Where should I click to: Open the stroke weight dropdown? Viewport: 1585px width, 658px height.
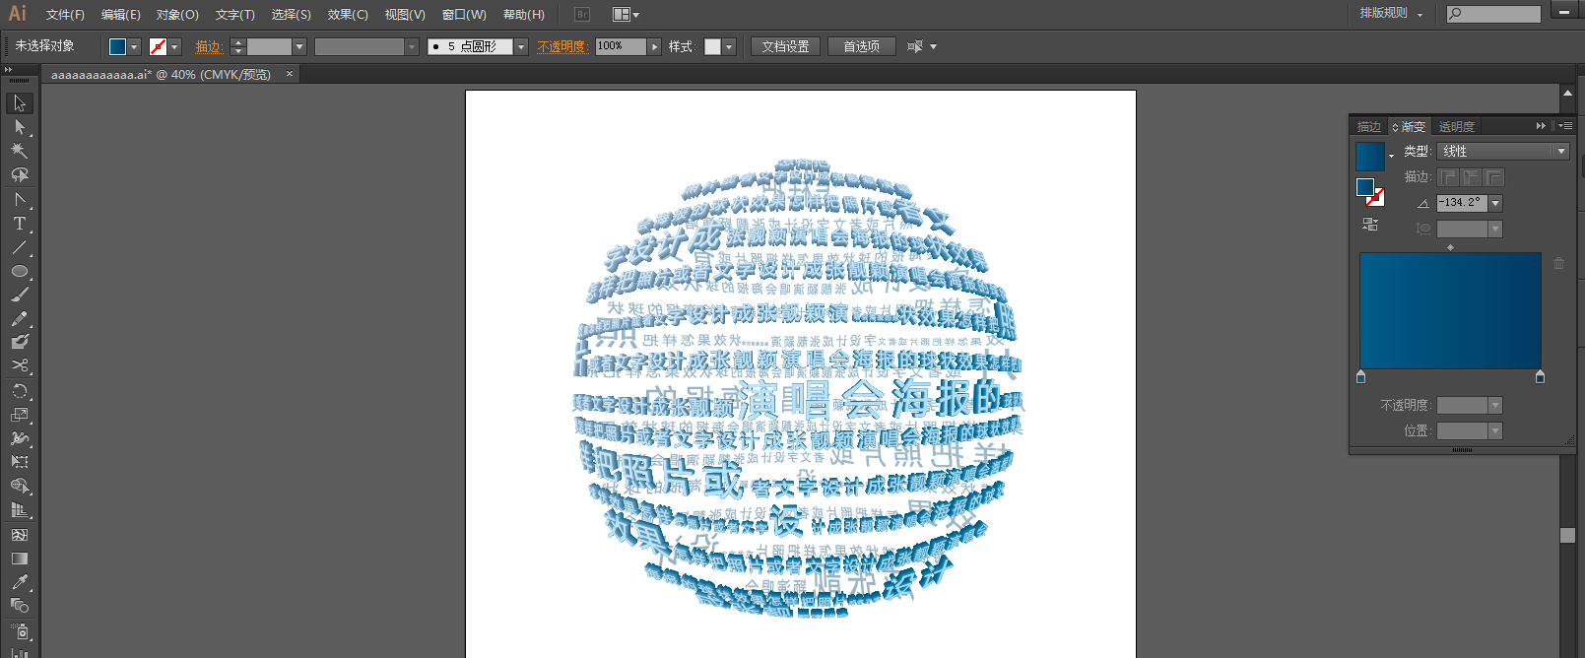(x=299, y=47)
